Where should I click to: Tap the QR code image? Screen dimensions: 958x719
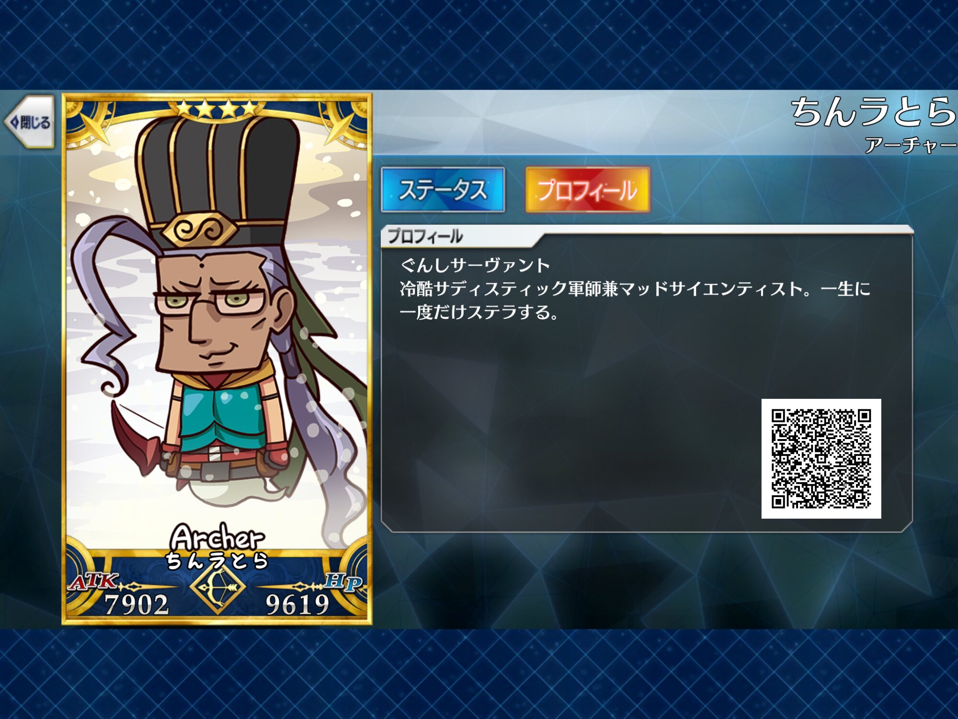pyautogui.click(x=821, y=458)
